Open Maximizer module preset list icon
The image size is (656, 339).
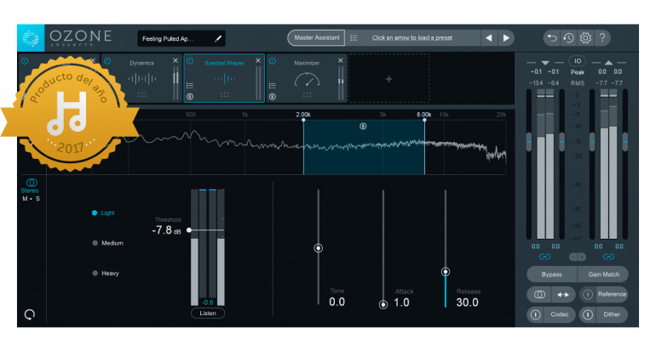click(x=273, y=86)
